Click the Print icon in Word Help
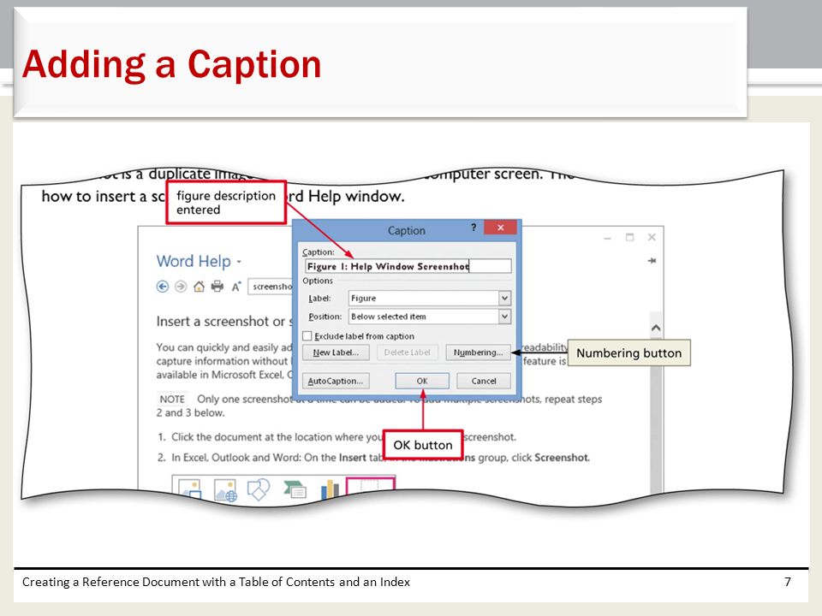822x616 pixels. [217, 287]
